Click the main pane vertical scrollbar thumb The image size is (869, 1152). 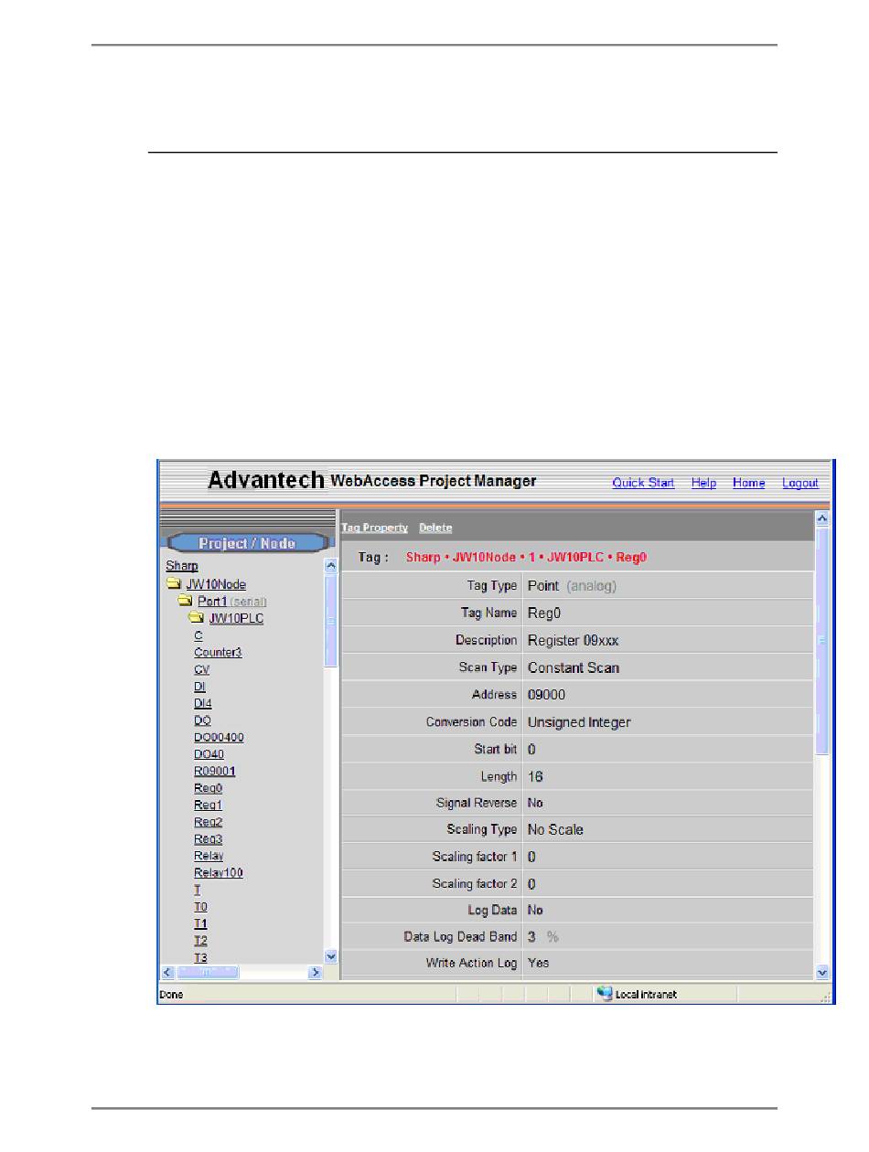coord(821,641)
